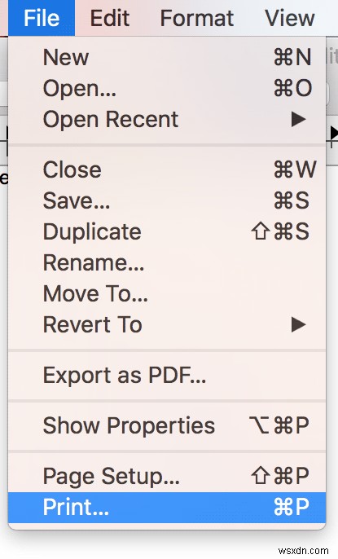
Task: Open the File menu in menu bar
Action: [x=42, y=18]
